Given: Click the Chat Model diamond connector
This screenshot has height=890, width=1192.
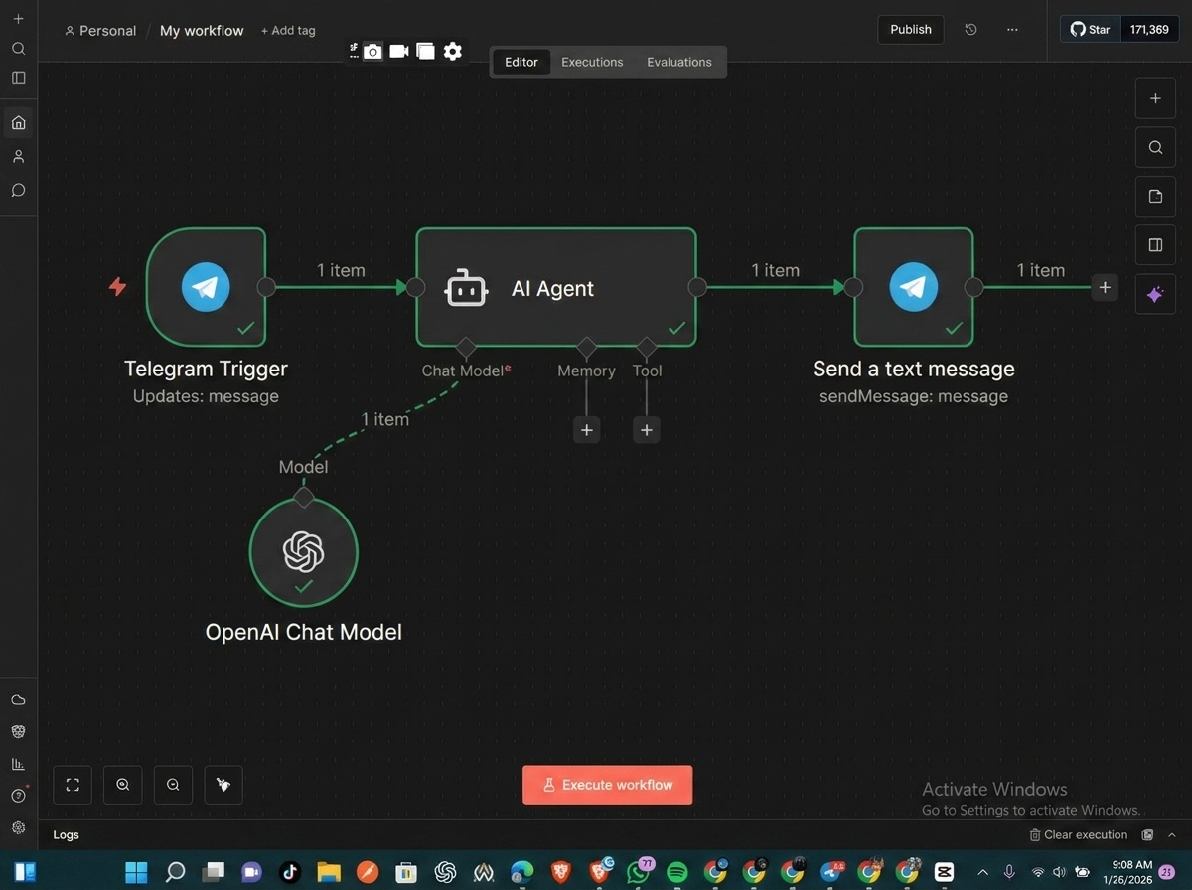Looking at the screenshot, I should 465,347.
